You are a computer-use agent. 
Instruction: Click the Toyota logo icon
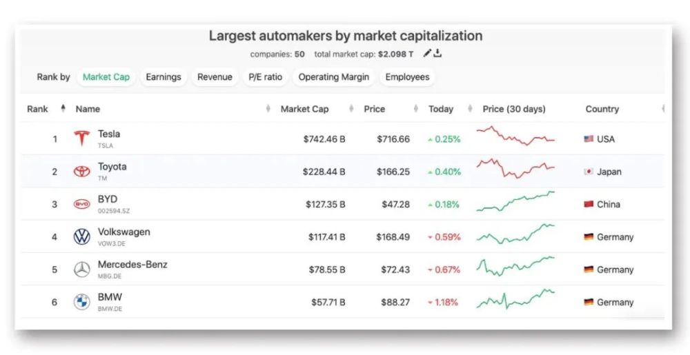click(x=82, y=172)
